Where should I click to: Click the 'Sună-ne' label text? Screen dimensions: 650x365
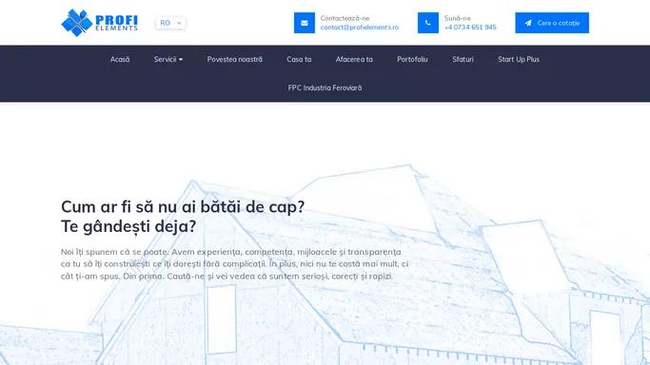point(457,18)
